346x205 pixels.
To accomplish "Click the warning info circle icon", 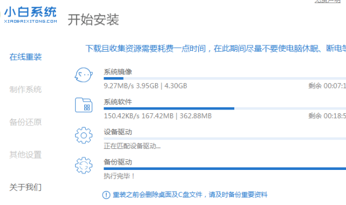I will point(106,195).
